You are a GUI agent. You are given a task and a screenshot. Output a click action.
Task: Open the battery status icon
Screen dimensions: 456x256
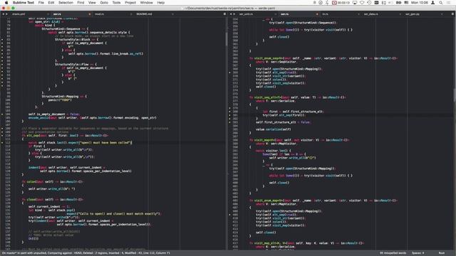coord(399,3)
